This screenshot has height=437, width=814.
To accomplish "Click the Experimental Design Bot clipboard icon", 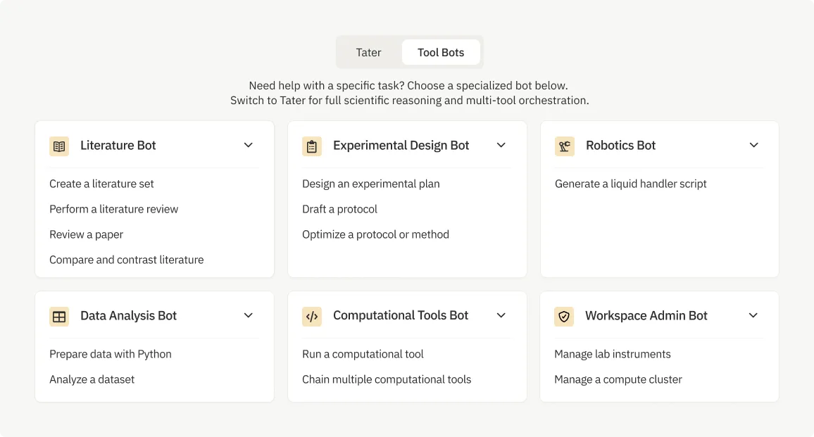I will pos(312,146).
